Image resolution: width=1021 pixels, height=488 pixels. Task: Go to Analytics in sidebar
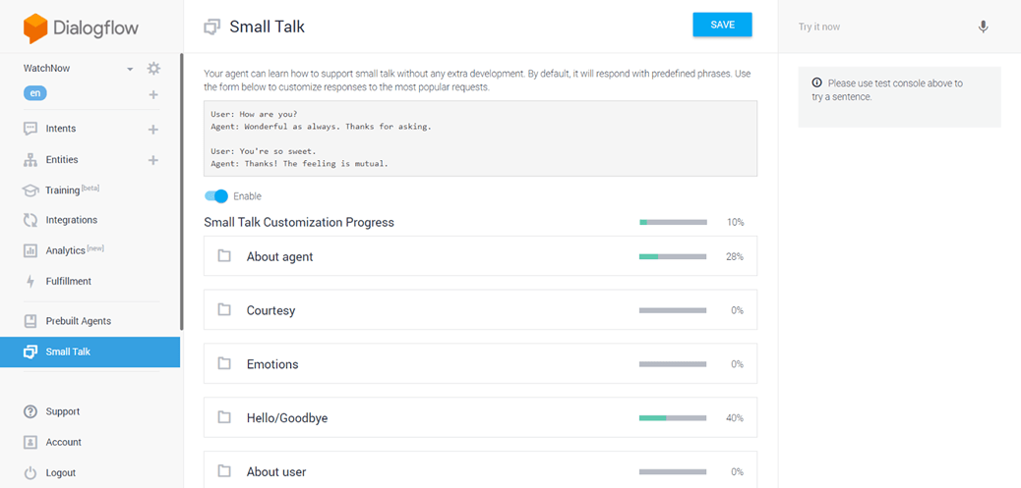coord(66,250)
